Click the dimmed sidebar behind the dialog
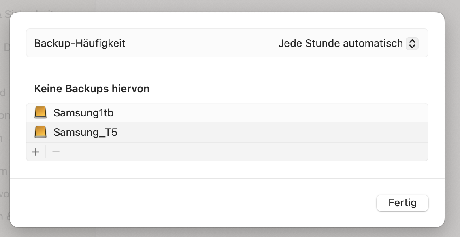Image resolution: width=460 pixels, height=237 pixels. pyautogui.click(x=4, y=121)
